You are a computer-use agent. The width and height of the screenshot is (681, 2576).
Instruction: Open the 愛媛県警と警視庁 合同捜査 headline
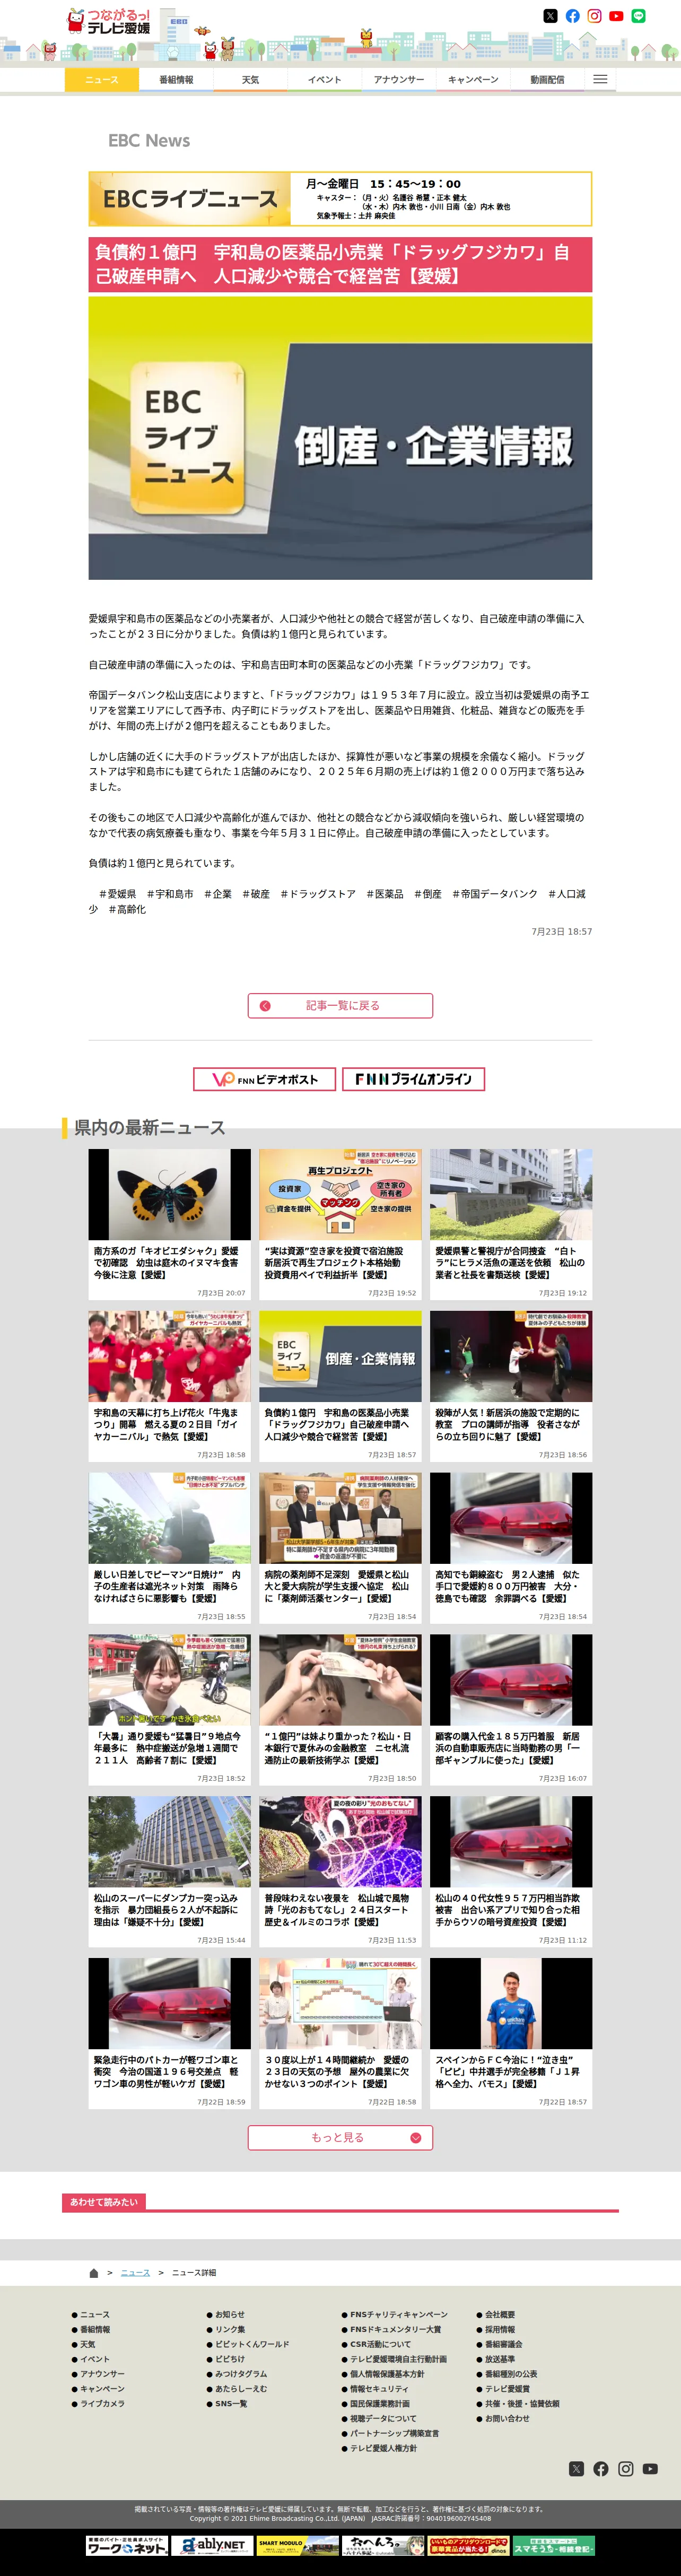point(510,1263)
